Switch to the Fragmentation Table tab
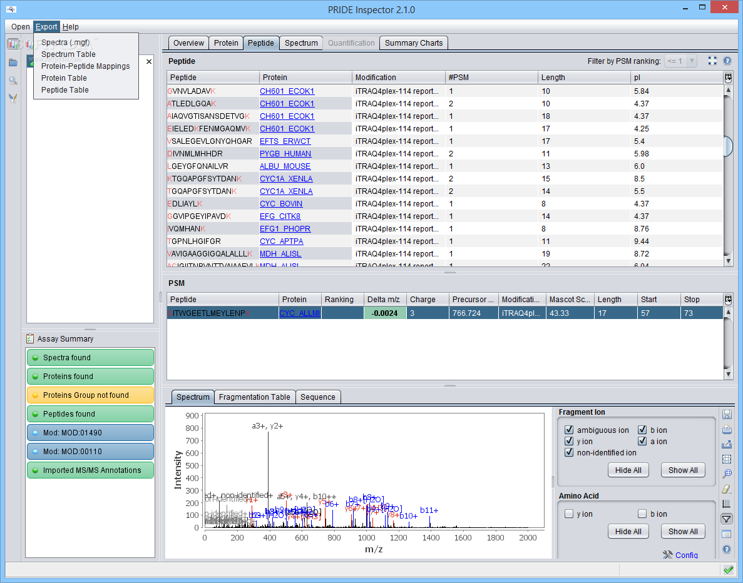Viewport: 743px width, 583px height. (x=255, y=397)
